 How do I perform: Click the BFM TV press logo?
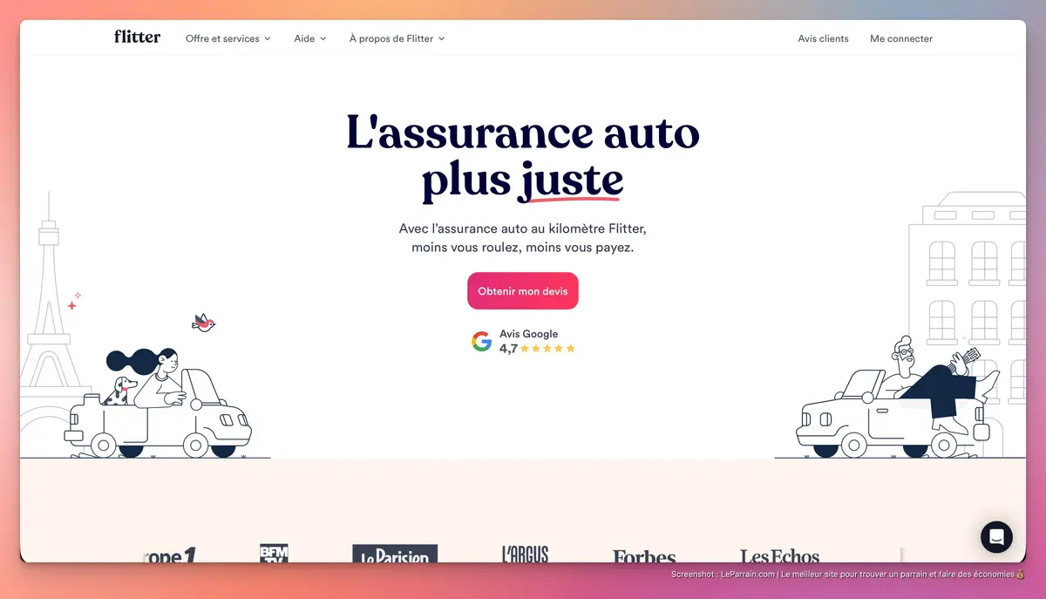point(274,554)
